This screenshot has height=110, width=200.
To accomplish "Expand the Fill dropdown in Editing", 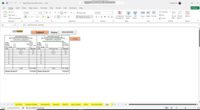I will (x=164, y=15).
